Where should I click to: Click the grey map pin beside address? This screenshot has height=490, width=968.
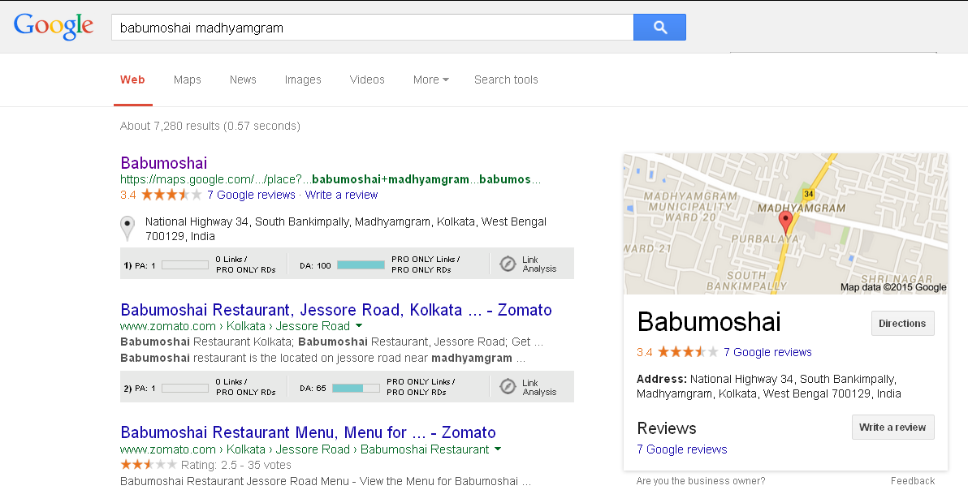[127, 227]
